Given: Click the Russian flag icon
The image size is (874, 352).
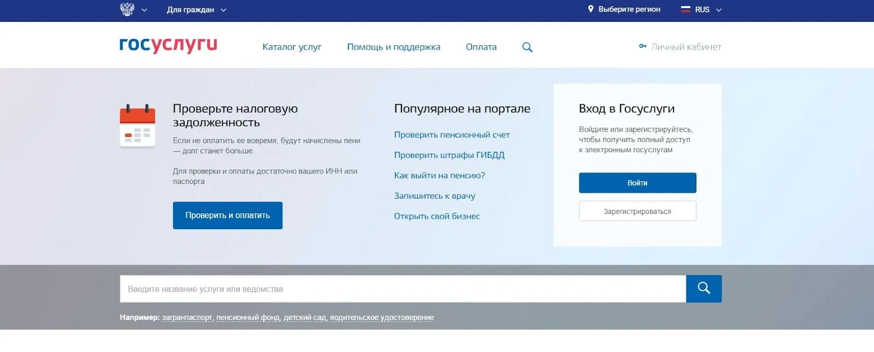Looking at the screenshot, I should coord(686,9).
